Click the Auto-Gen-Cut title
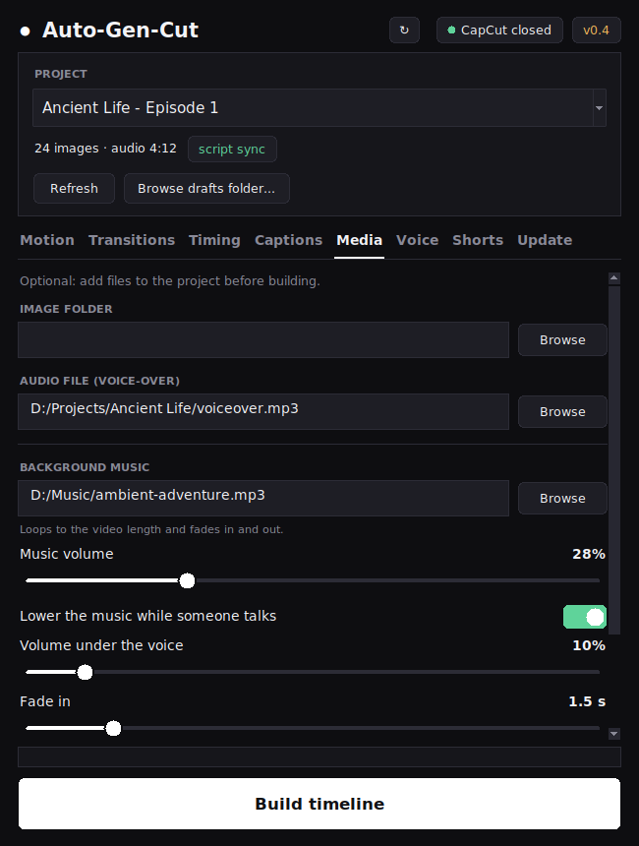The height and width of the screenshot is (846, 639). coord(120,30)
